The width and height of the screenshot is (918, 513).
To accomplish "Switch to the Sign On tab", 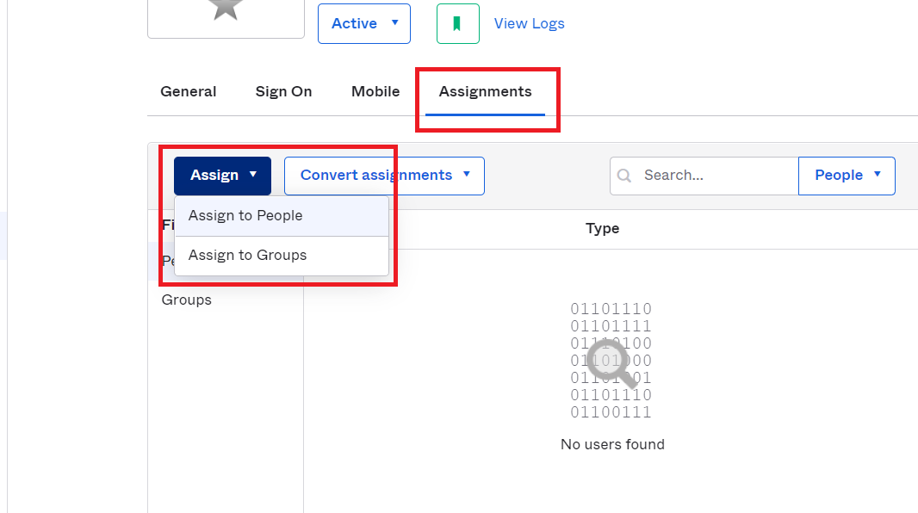I will tap(284, 92).
